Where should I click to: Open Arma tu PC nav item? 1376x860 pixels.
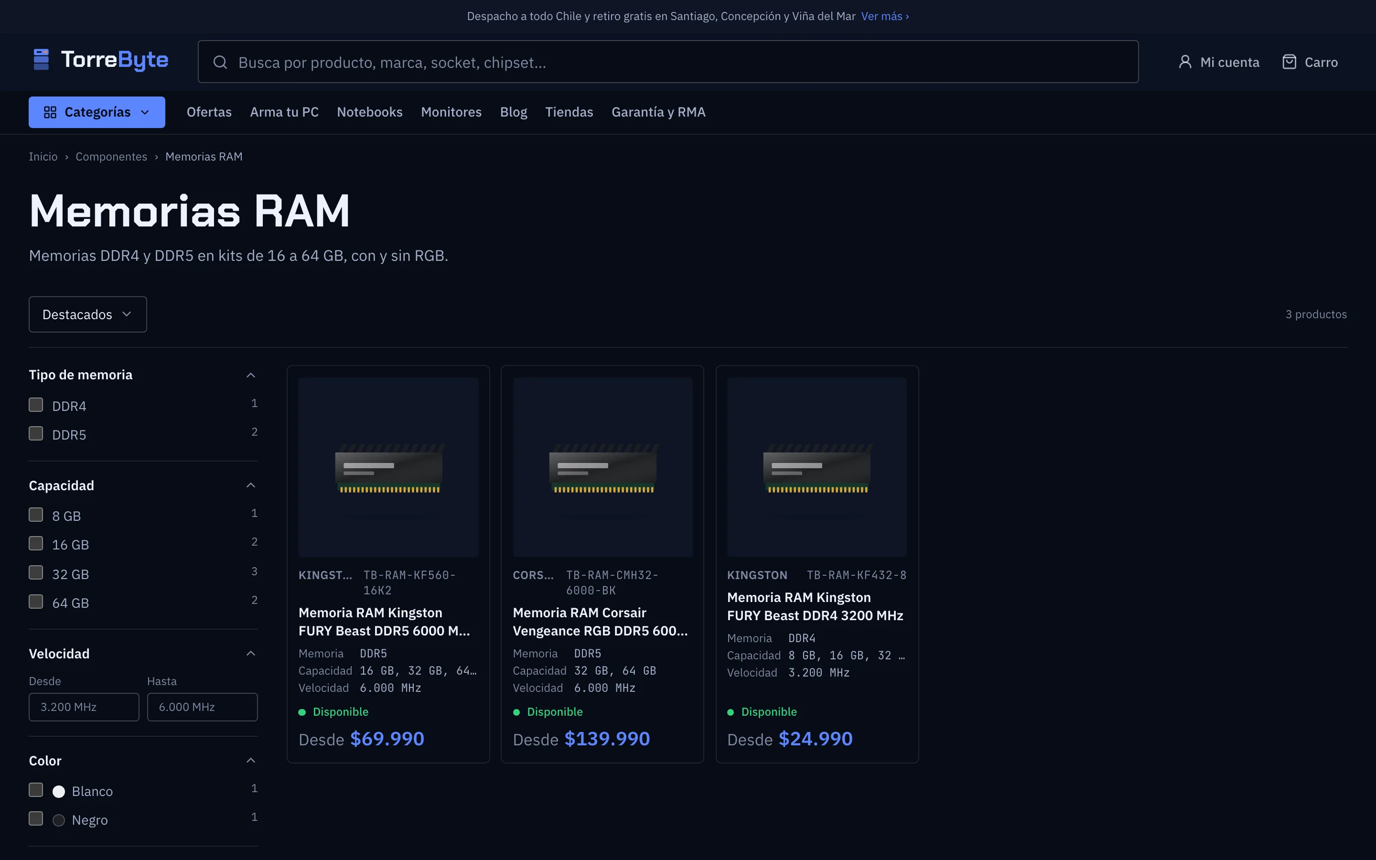point(284,112)
